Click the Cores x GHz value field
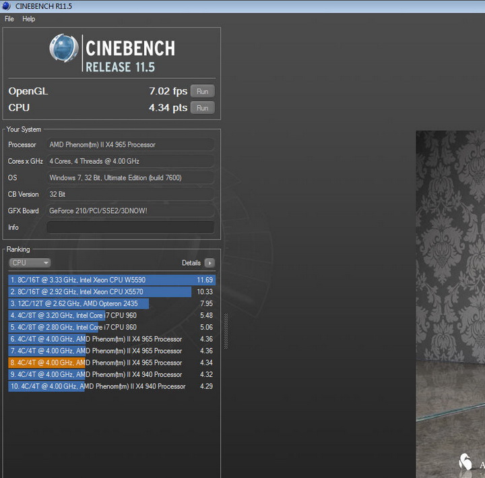The width and height of the screenshot is (485, 478). pos(130,161)
